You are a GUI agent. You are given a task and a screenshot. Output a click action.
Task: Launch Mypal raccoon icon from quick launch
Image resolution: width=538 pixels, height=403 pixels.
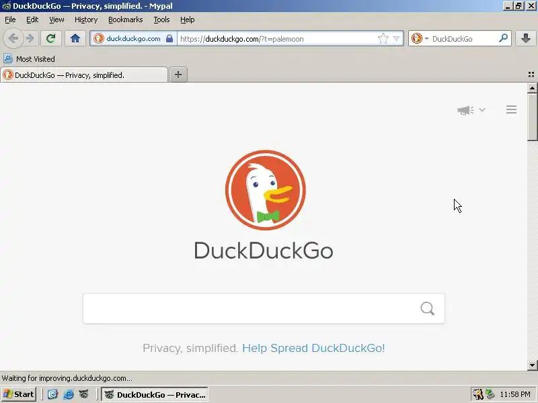[x=84, y=394]
